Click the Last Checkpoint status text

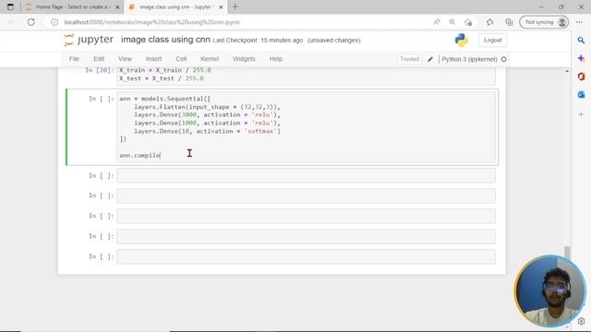point(258,41)
